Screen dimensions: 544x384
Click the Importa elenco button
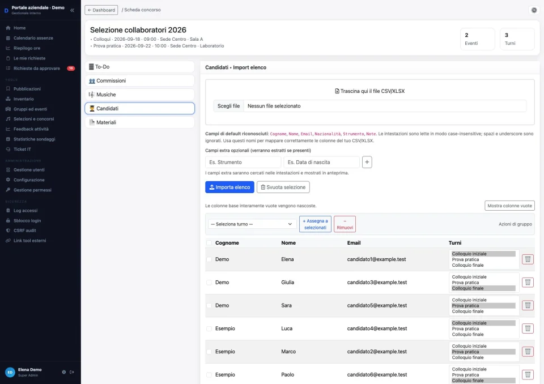pos(229,187)
